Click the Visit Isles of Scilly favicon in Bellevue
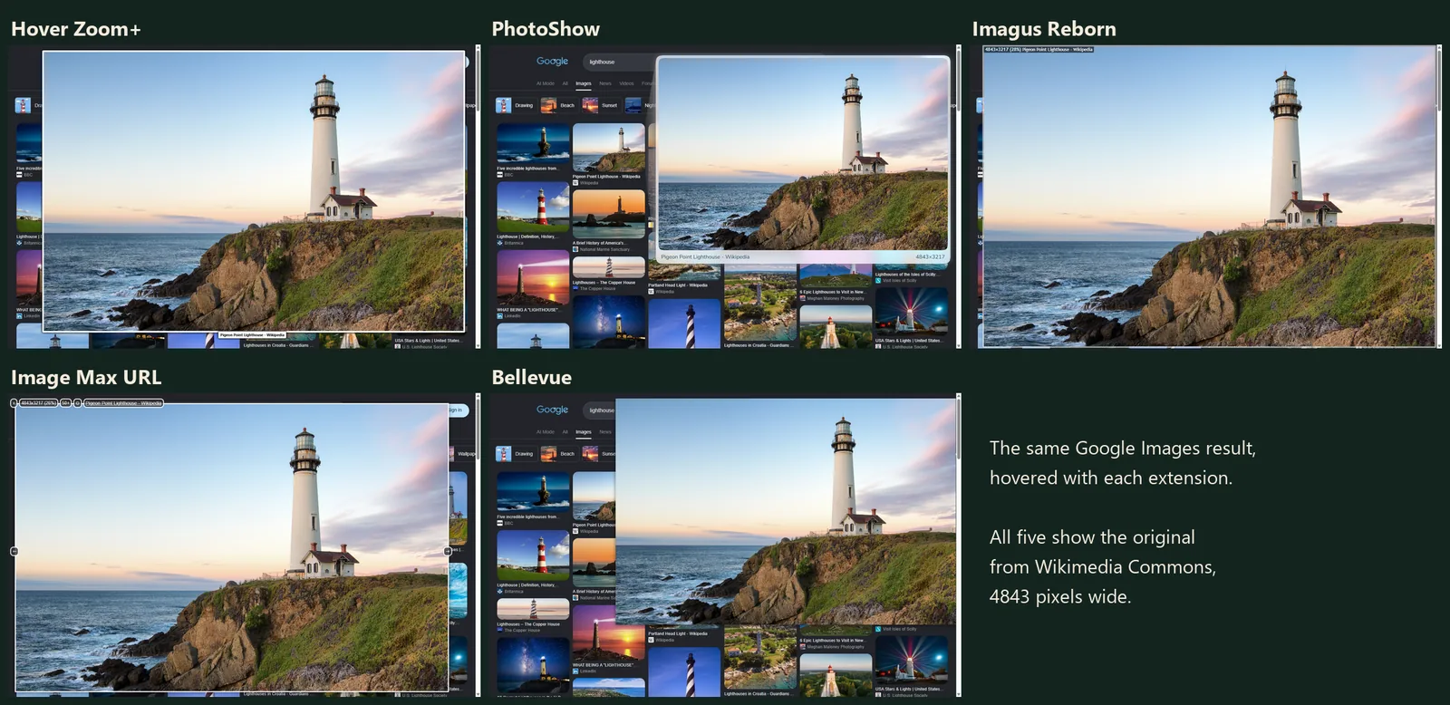Image resolution: width=1450 pixels, height=705 pixels. (x=878, y=629)
